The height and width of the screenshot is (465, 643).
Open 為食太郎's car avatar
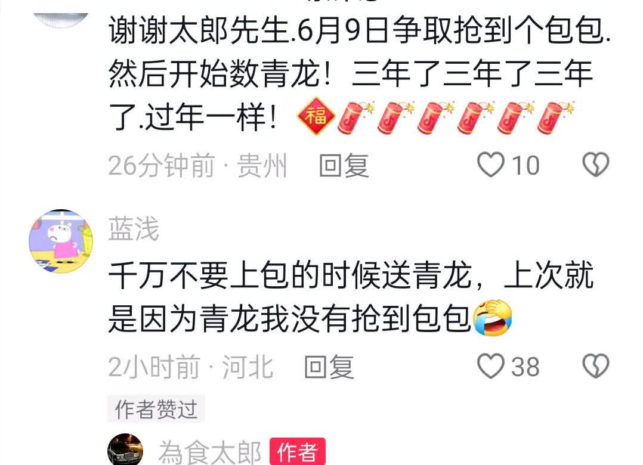[125, 449]
